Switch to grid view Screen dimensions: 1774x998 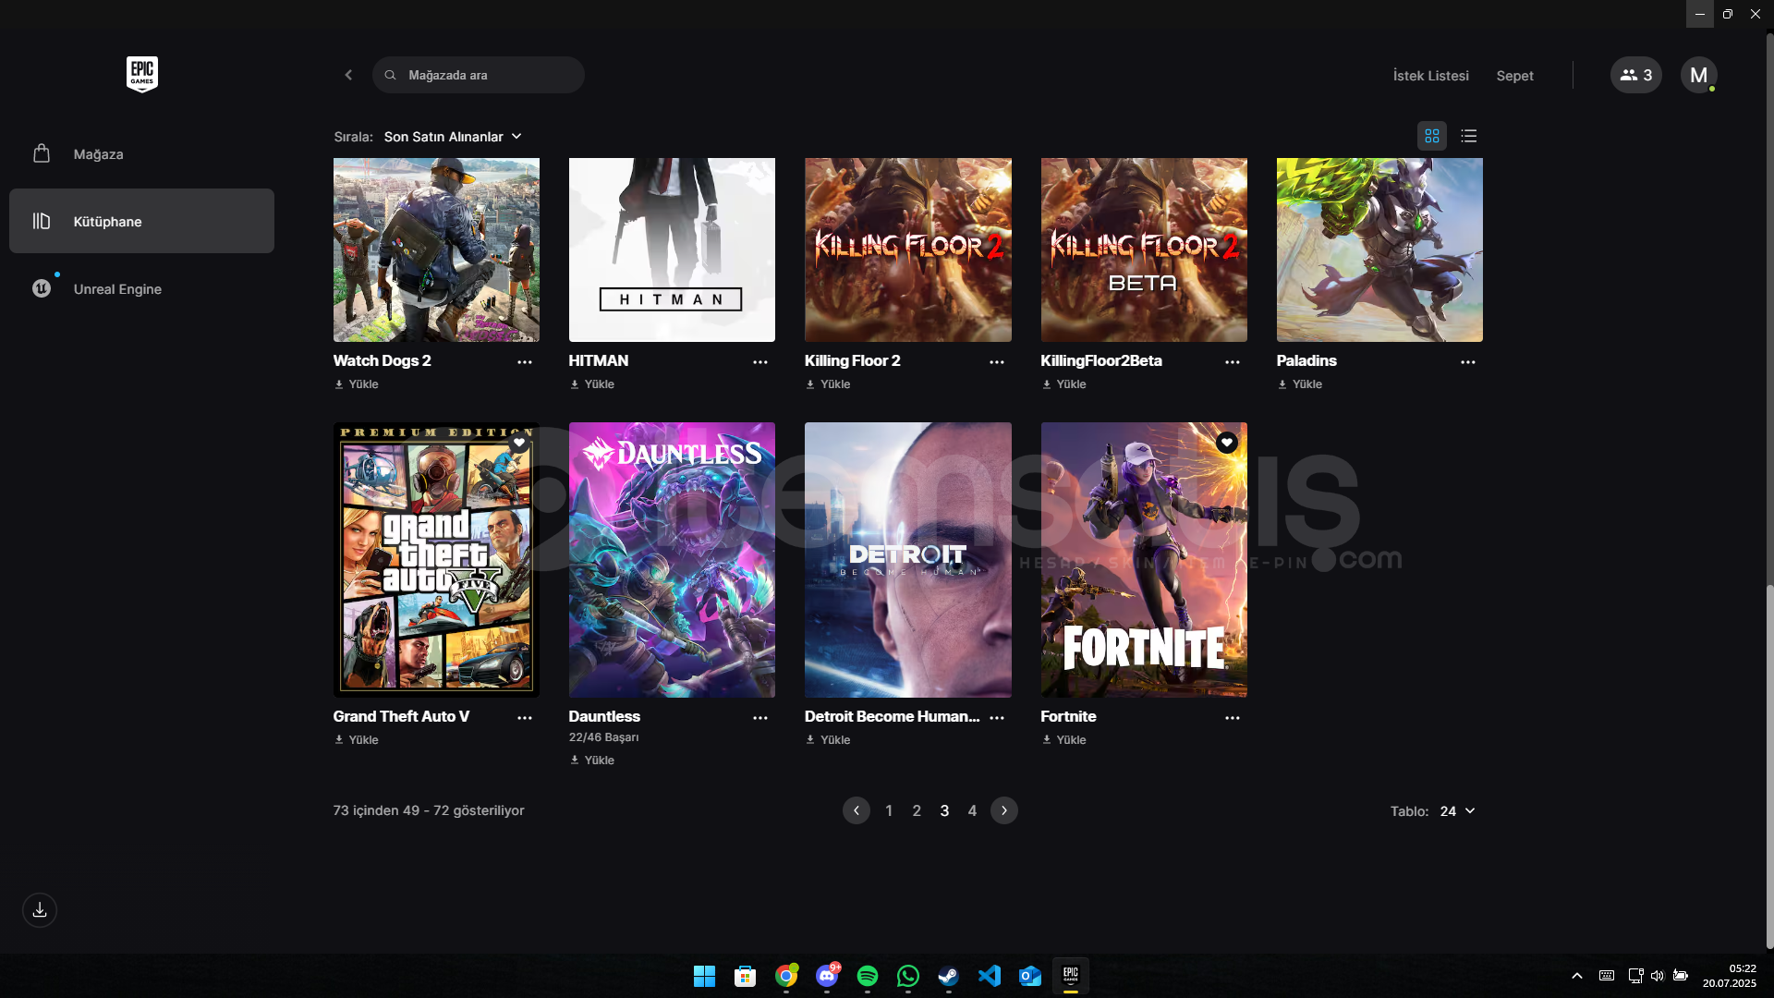click(x=1432, y=136)
